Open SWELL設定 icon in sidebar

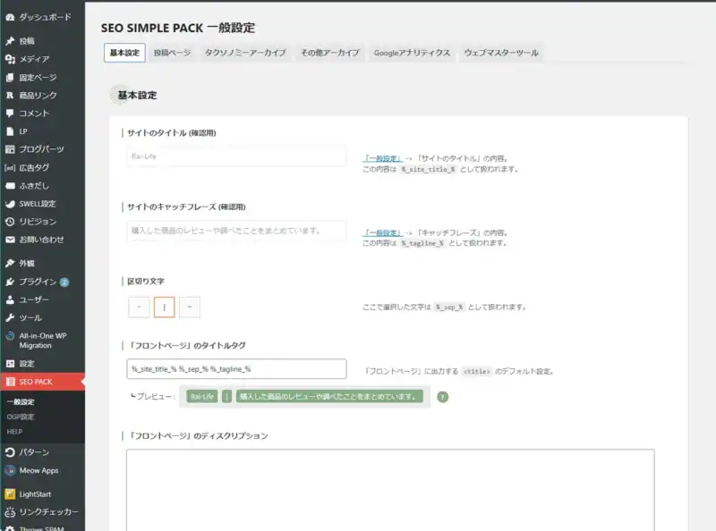[10, 204]
